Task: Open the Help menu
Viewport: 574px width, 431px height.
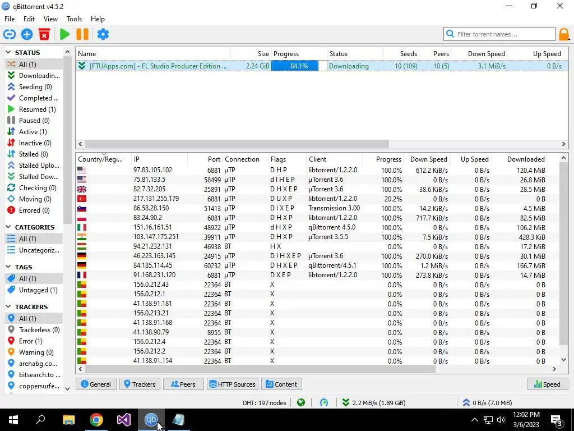Action: (x=98, y=19)
